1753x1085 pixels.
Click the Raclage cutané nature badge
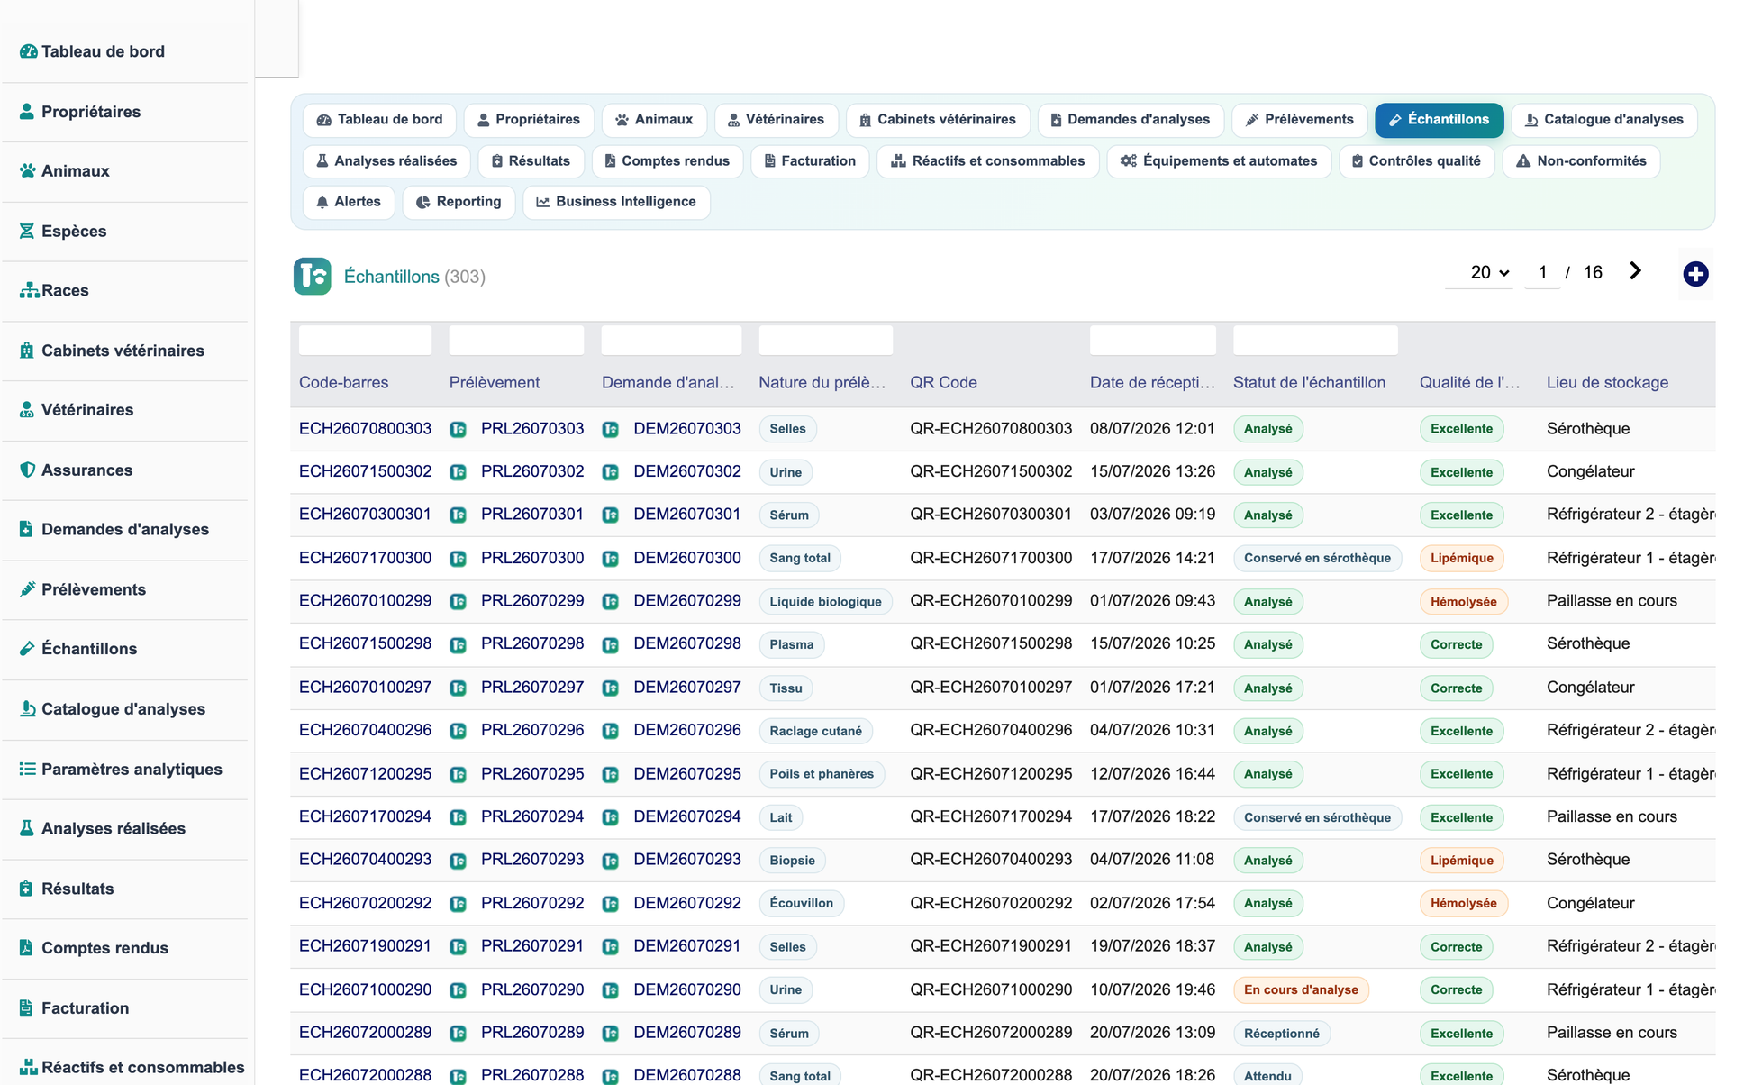(x=815, y=731)
